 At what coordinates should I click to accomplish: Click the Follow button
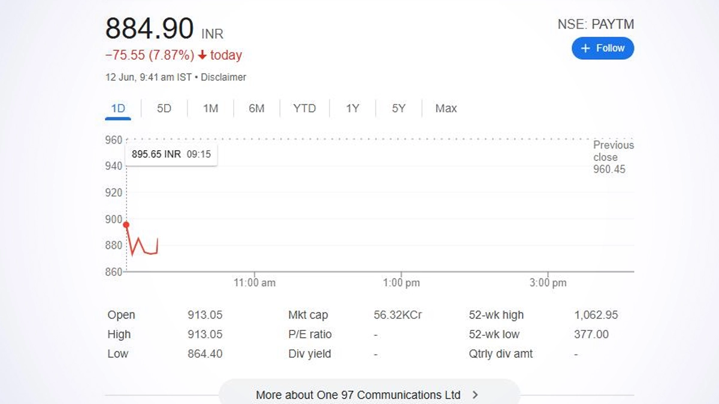(x=602, y=48)
